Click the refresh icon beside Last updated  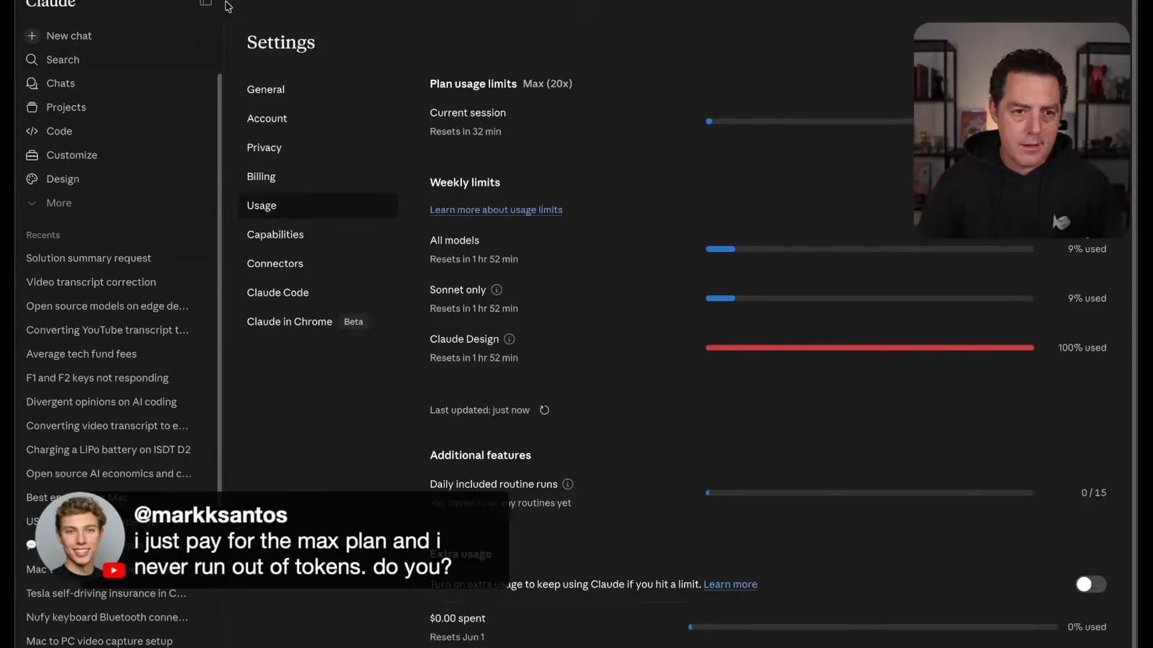(545, 410)
